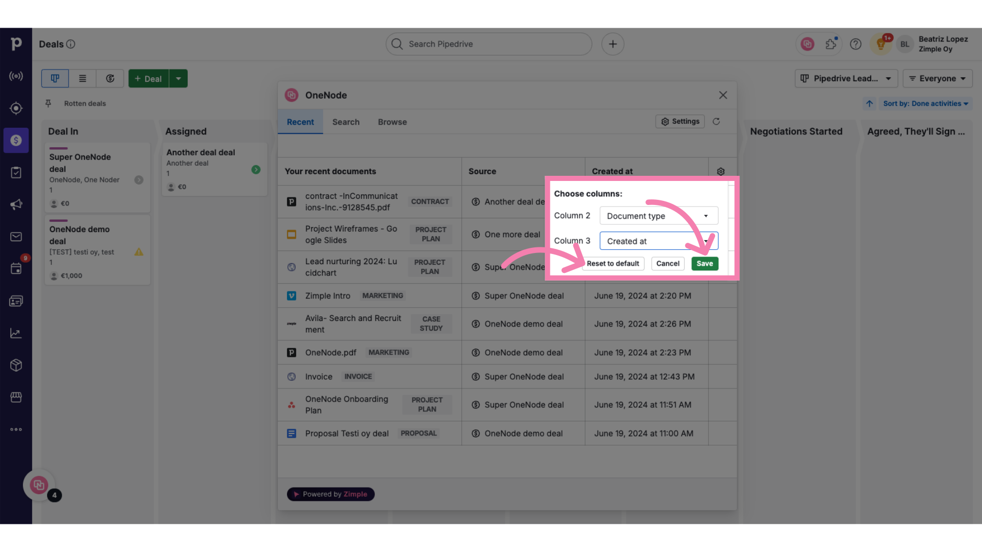The height and width of the screenshot is (552, 982).
Task: Click Reset to default button
Action: tap(613, 264)
